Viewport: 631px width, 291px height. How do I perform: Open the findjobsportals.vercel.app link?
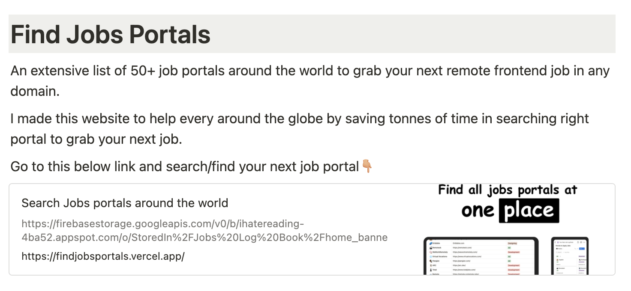click(x=103, y=256)
